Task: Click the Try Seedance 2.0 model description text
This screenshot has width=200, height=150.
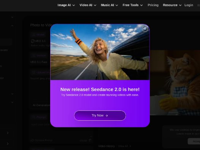Action: (100, 95)
